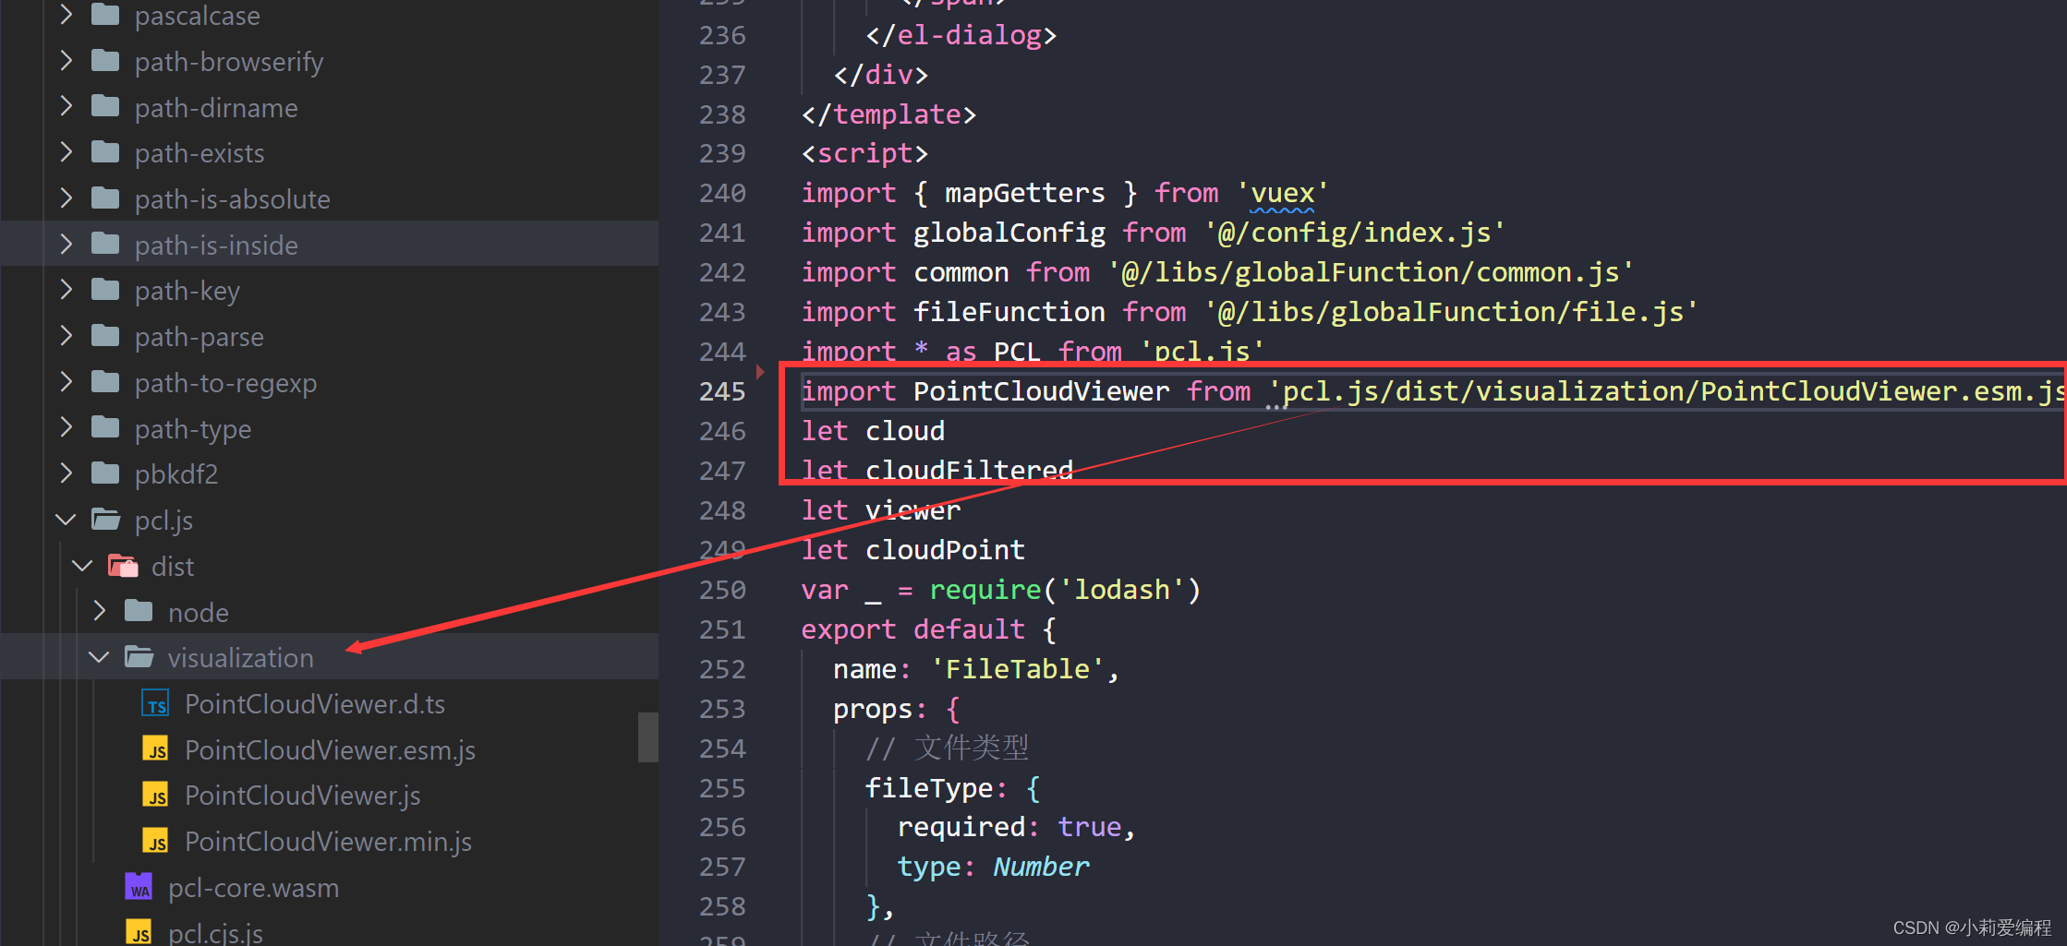Expand the path-key folder chevron
2067x946 pixels.
(x=66, y=290)
